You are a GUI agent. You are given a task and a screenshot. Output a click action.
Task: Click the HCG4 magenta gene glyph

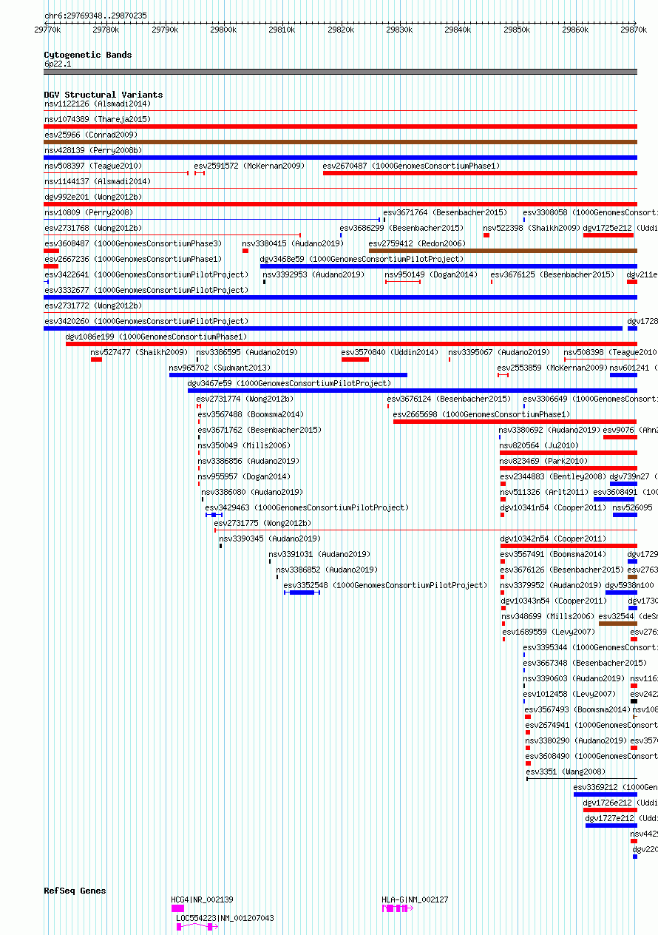coord(177,908)
